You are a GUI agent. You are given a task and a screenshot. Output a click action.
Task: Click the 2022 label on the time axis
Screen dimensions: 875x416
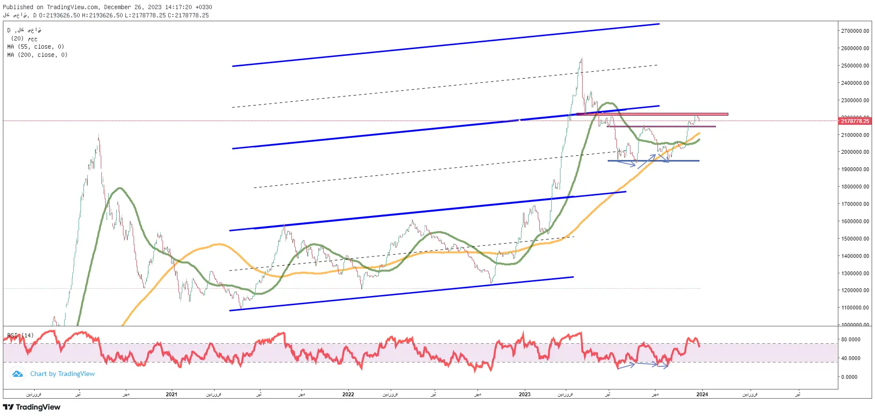click(348, 394)
